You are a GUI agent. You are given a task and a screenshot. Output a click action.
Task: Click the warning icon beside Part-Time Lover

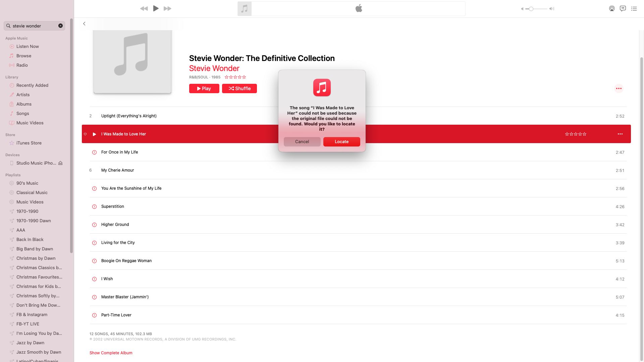tap(94, 315)
